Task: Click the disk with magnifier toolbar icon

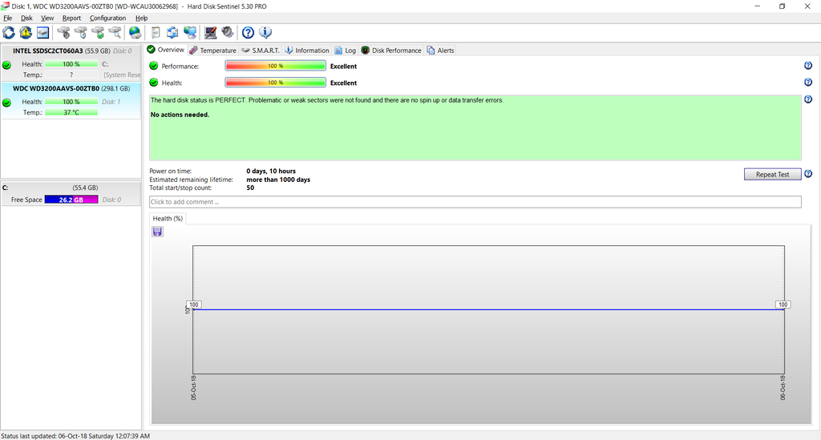Action: coord(115,32)
